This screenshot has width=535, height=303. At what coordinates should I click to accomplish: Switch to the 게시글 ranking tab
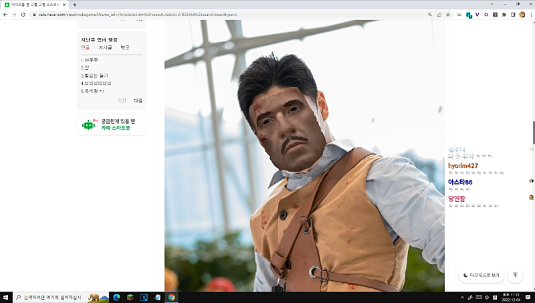pos(105,47)
